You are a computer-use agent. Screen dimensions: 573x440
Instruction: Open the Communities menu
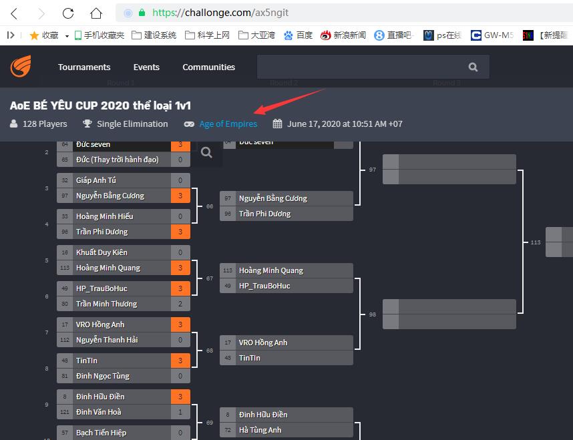point(208,67)
